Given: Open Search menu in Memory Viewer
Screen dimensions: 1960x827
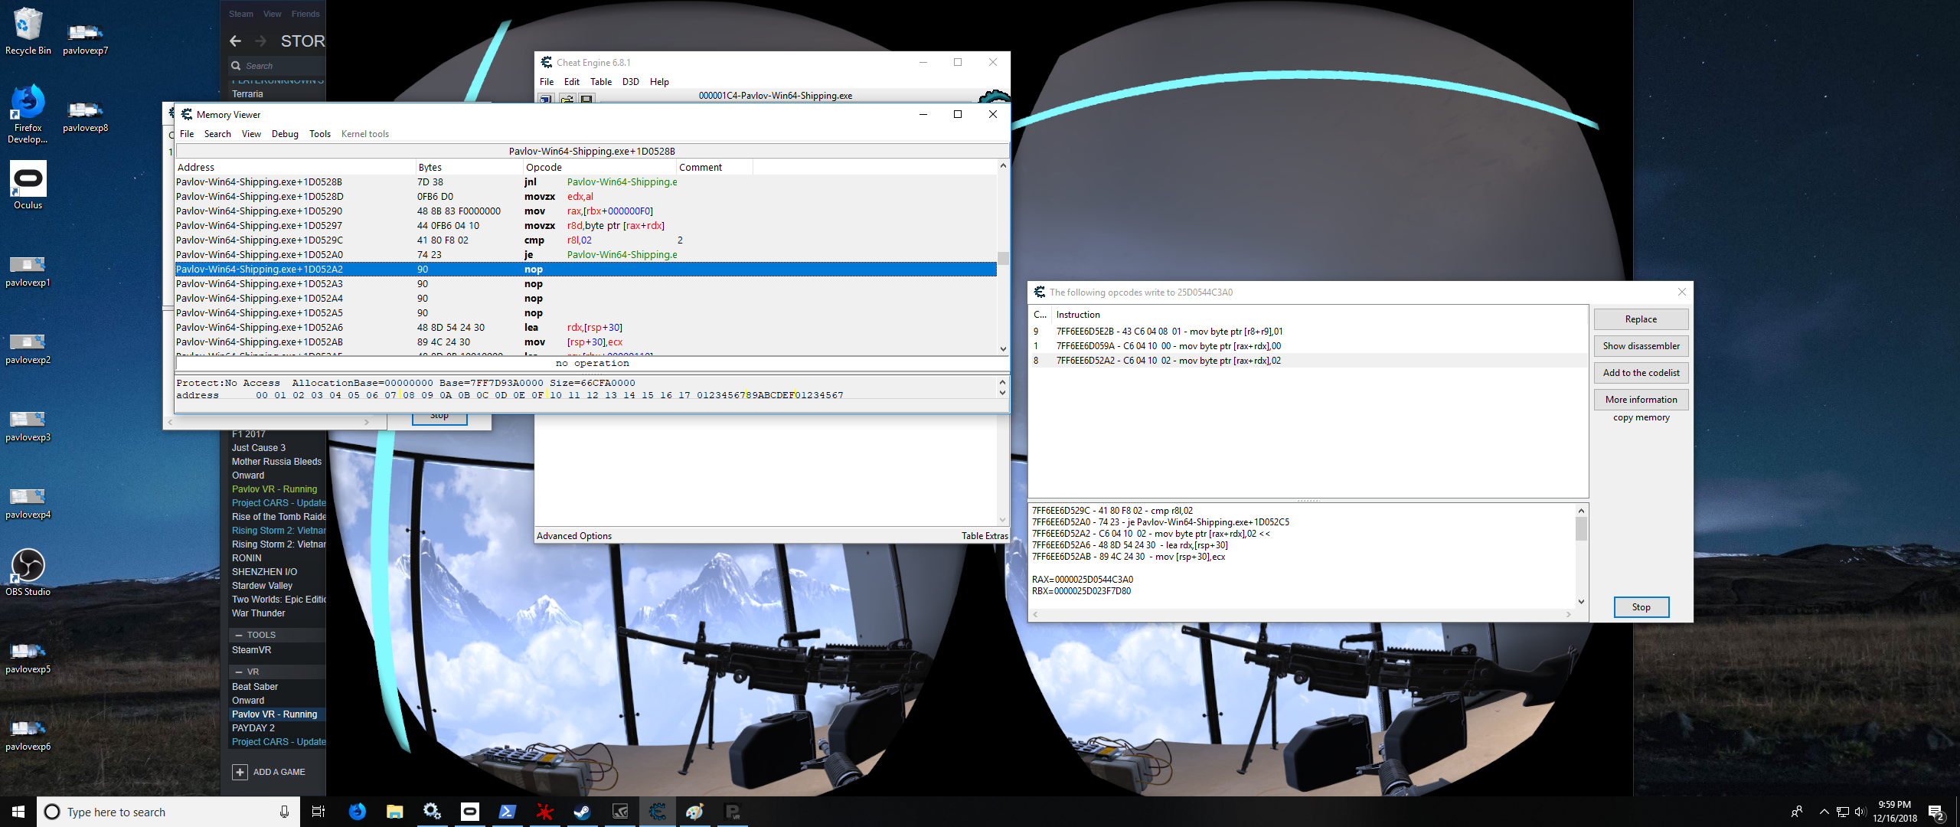Looking at the screenshot, I should [x=217, y=134].
